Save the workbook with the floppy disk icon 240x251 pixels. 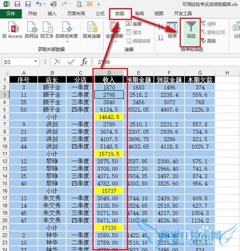click(x=17, y=4)
